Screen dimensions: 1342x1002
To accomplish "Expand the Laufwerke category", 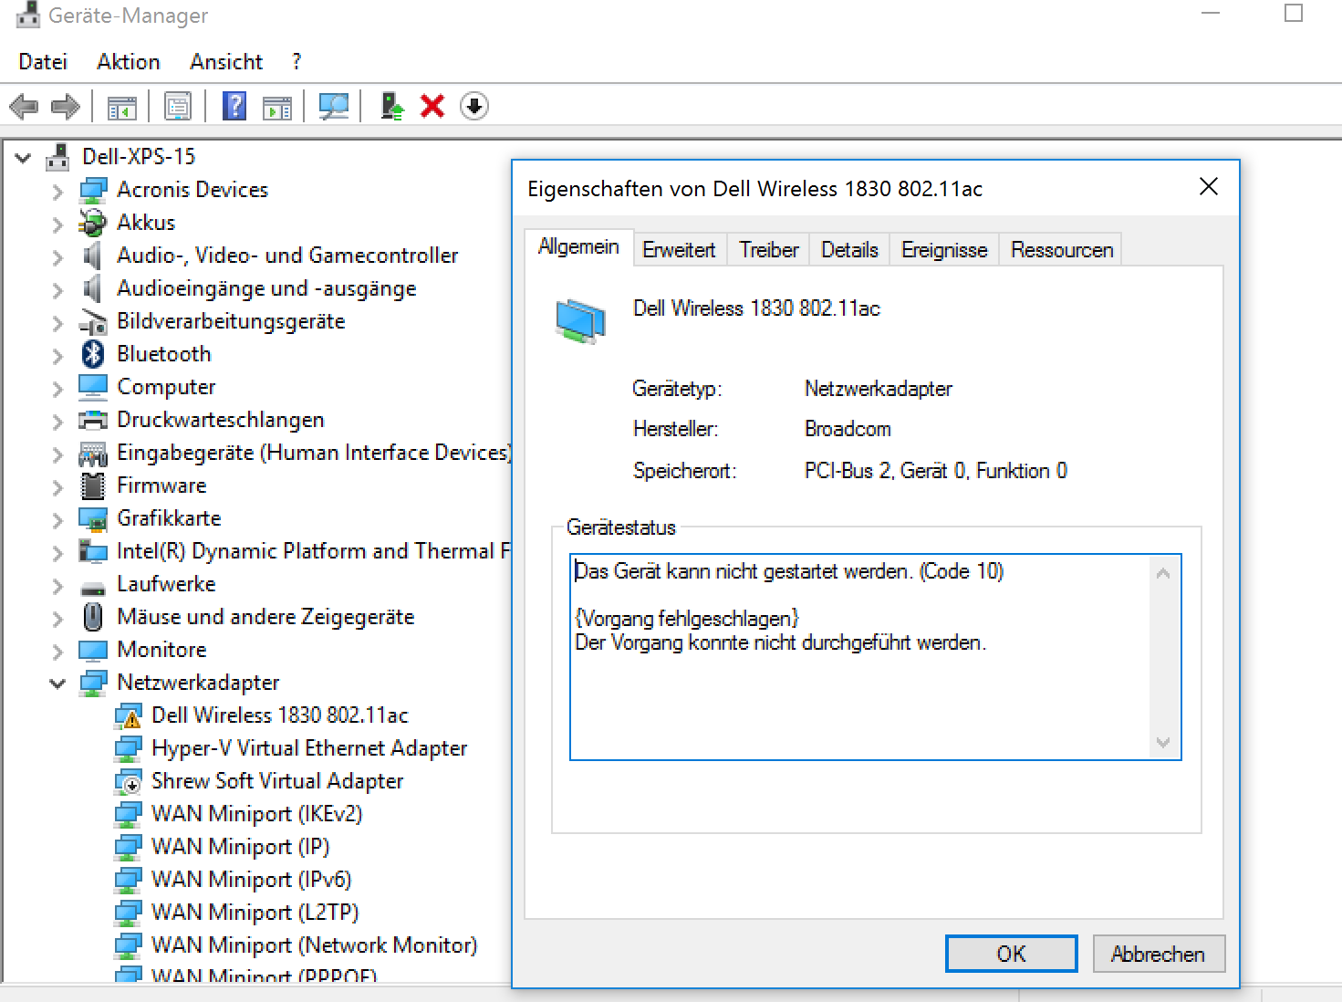I will [57, 585].
